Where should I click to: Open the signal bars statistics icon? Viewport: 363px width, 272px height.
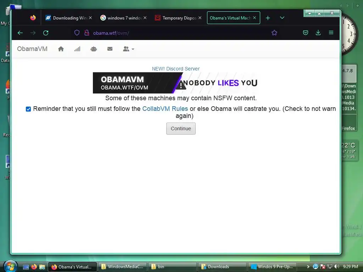77,49
